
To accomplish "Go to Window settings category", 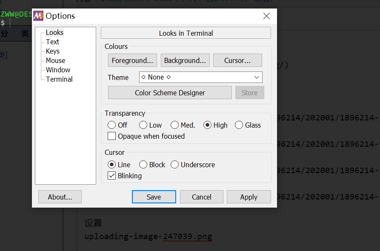I will [58, 70].
